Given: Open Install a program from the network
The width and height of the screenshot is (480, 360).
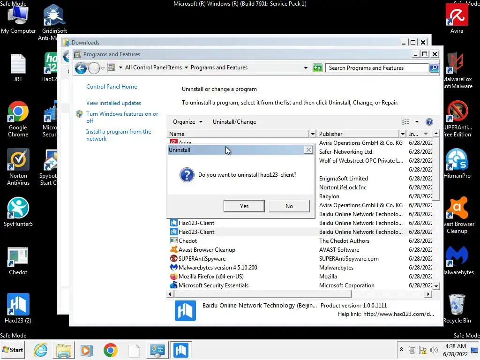Looking at the screenshot, I should point(119,135).
